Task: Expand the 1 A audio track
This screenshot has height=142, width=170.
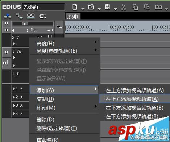Action: (x=14, y=89)
